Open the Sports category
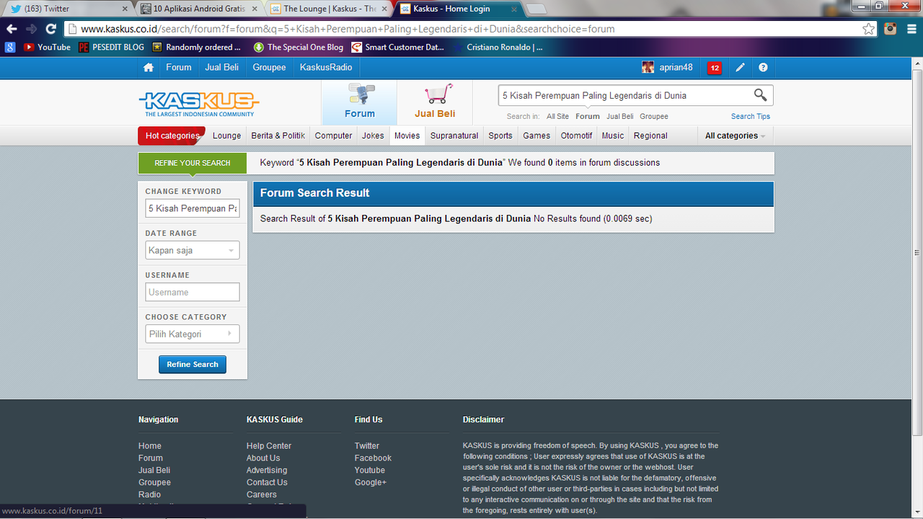This screenshot has height=519, width=923. (500, 136)
